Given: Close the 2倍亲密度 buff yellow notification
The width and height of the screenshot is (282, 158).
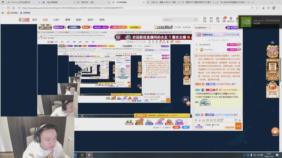Looking at the screenshot, I should (188, 116).
